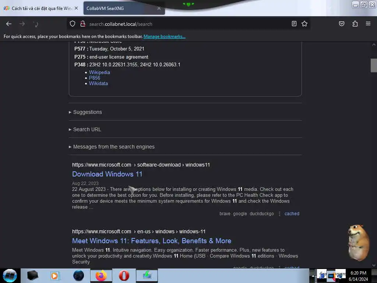
Task: Click the hamster mascot image
Action: 358,242
